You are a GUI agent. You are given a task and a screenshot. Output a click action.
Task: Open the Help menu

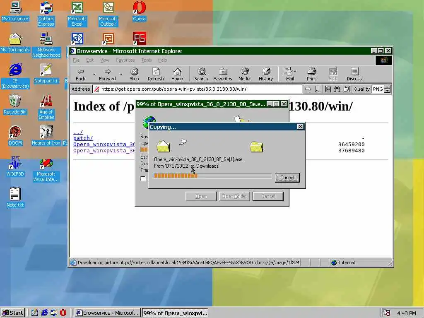click(x=162, y=60)
